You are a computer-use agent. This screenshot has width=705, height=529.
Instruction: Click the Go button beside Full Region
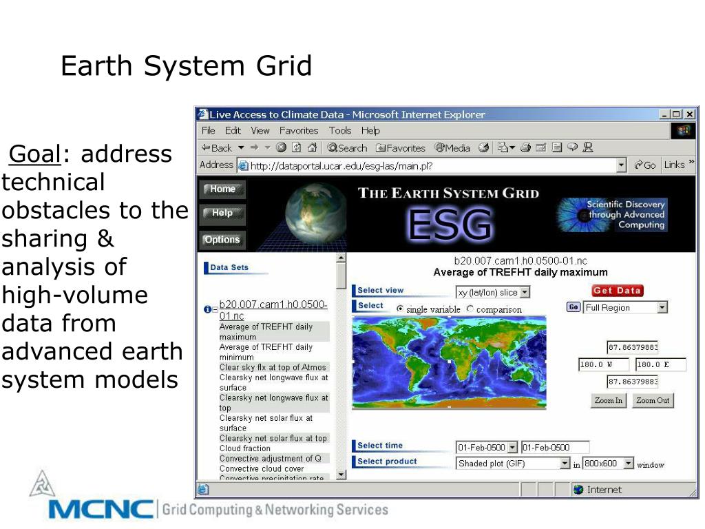click(574, 307)
